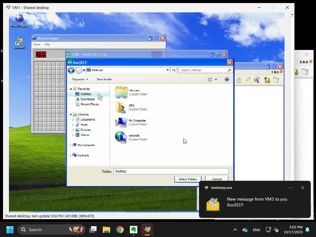
Task: Click the OneDrive cloud tray icon
Action: (x=245, y=230)
